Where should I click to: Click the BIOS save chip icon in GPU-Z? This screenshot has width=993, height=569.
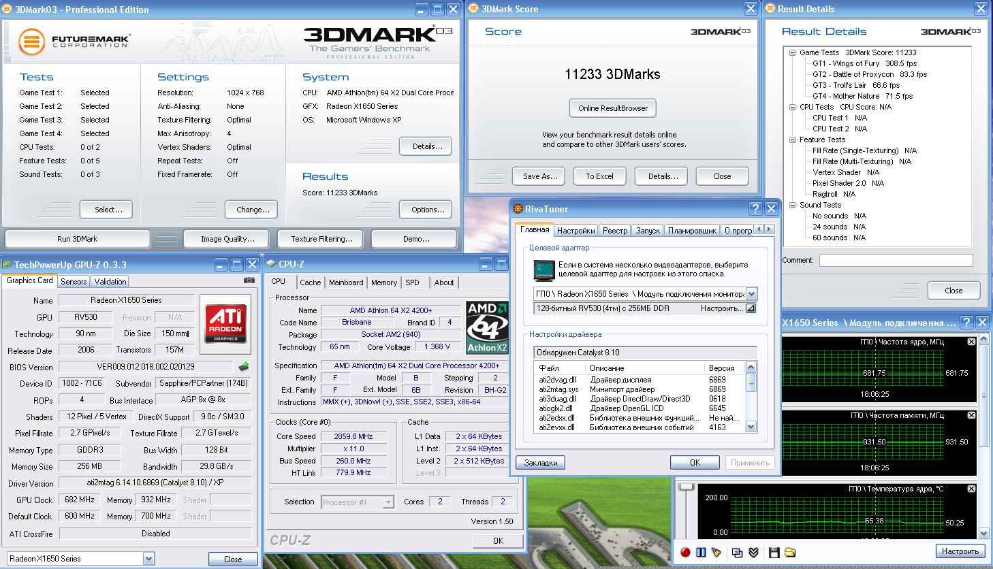point(244,366)
